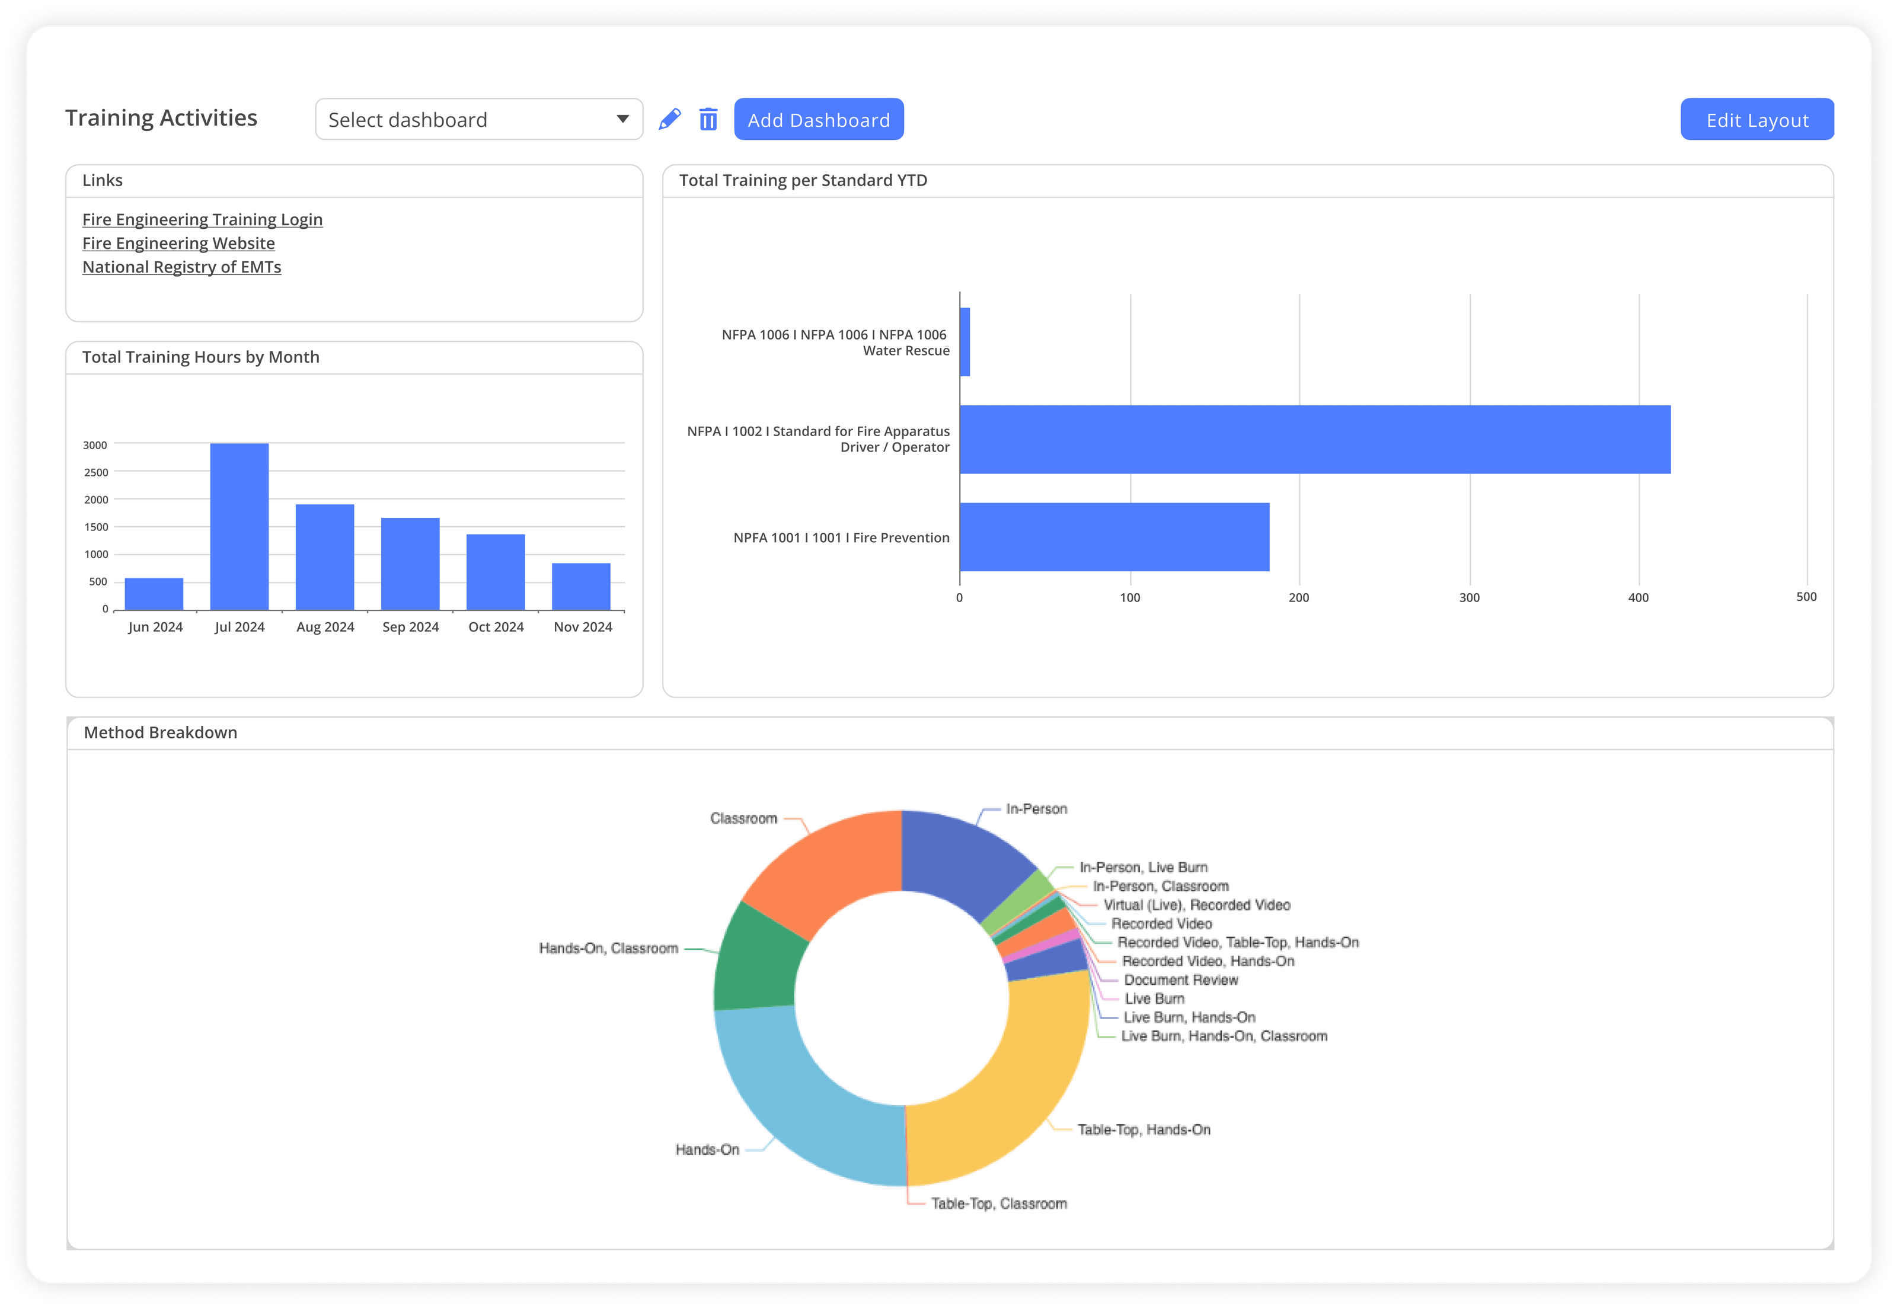This screenshot has height=1309, width=1897.
Task: Open the Fire Engineering Training Login link
Action: tap(202, 219)
